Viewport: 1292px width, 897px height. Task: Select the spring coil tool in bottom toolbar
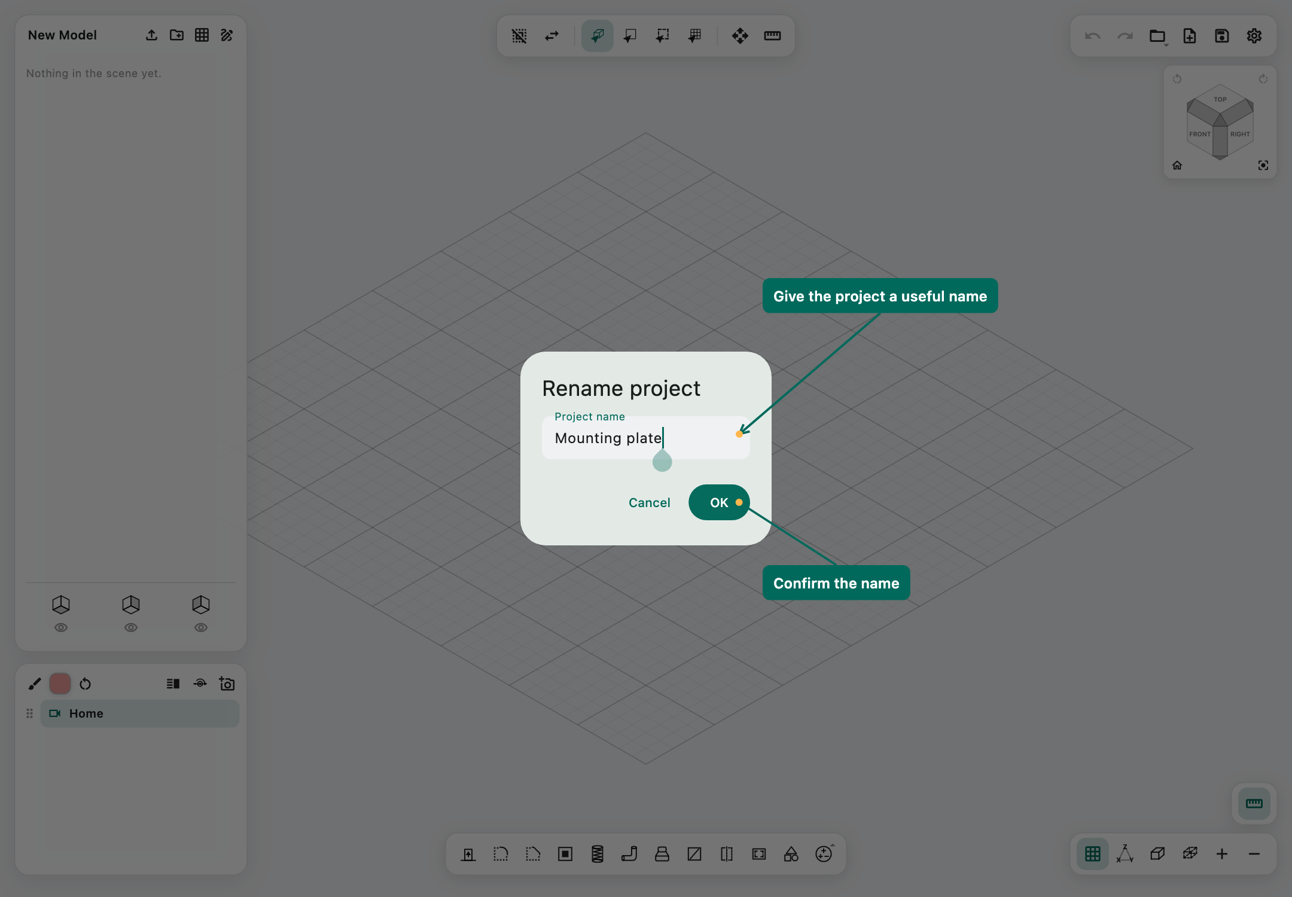(x=598, y=854)
